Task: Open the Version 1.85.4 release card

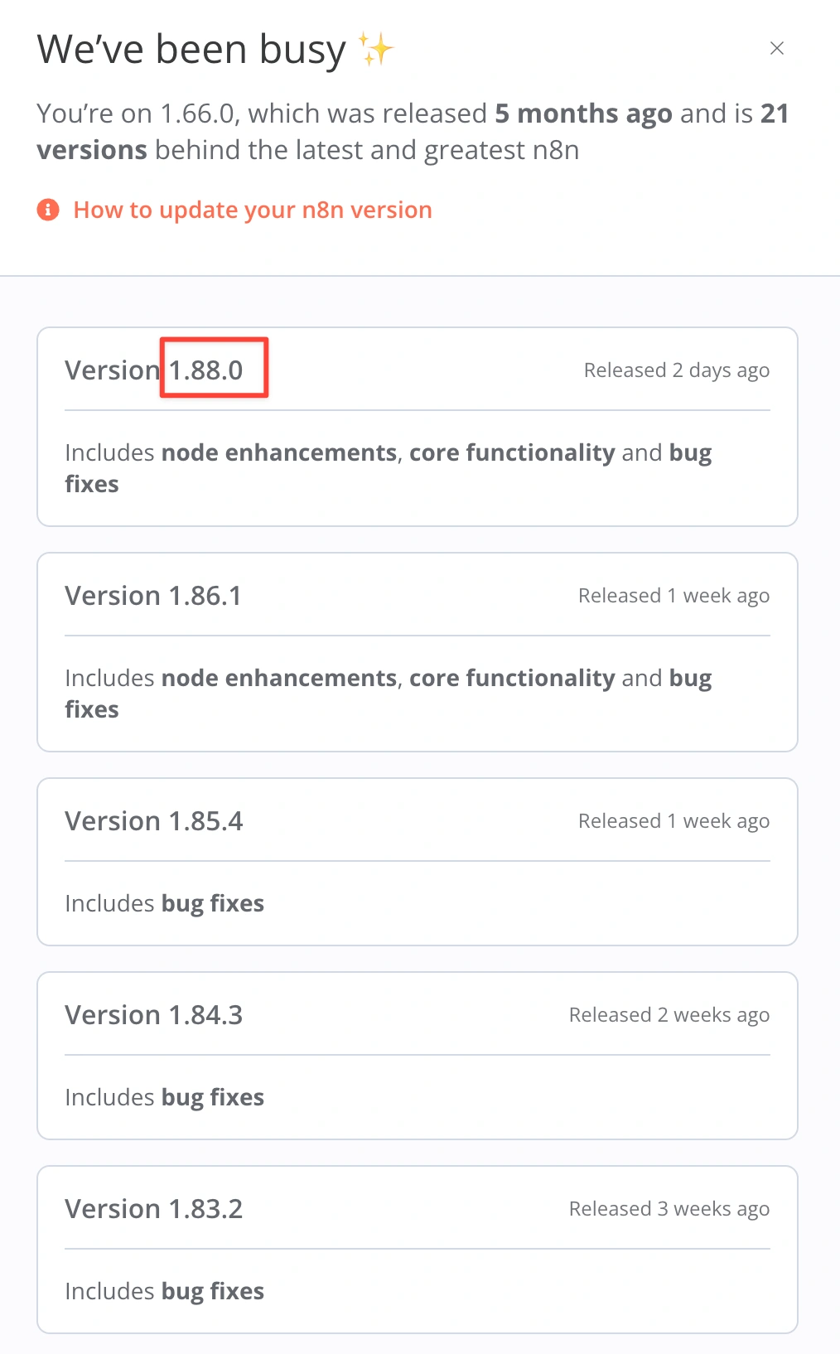Action: click(x=418, y=862)
